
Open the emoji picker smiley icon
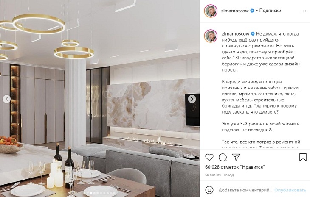coord(209,190)
